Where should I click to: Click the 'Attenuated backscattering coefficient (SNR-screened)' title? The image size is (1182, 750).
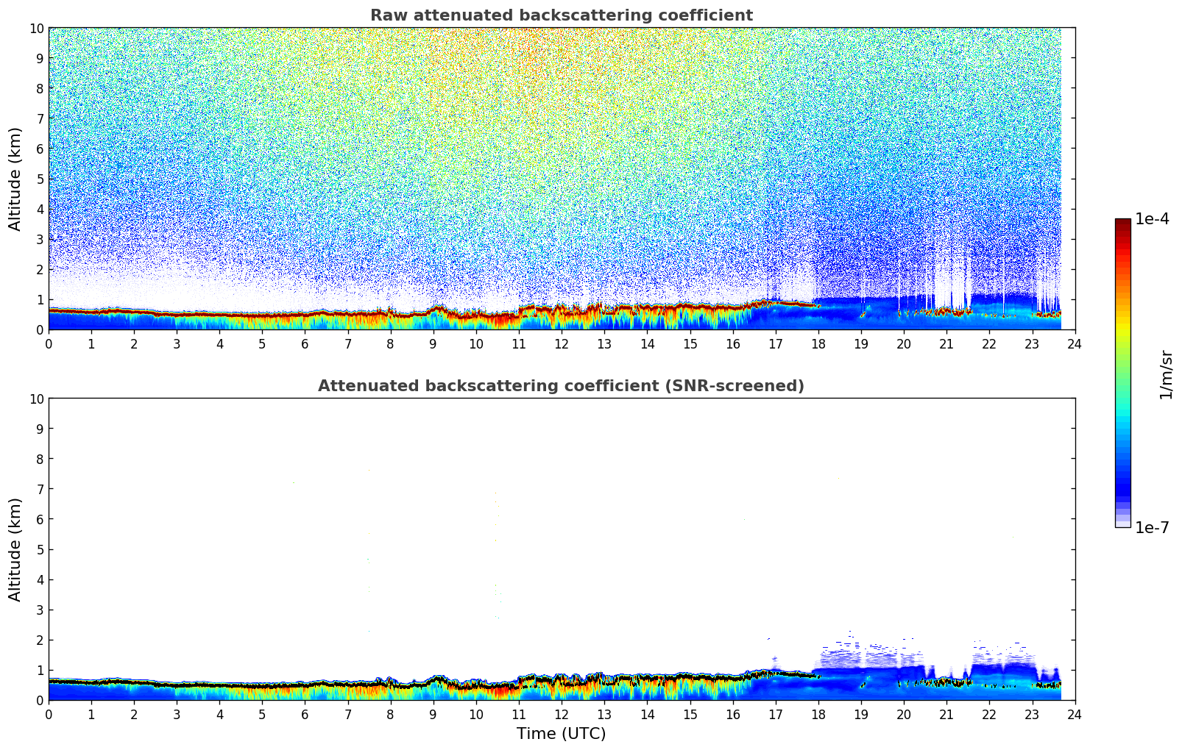561,386
